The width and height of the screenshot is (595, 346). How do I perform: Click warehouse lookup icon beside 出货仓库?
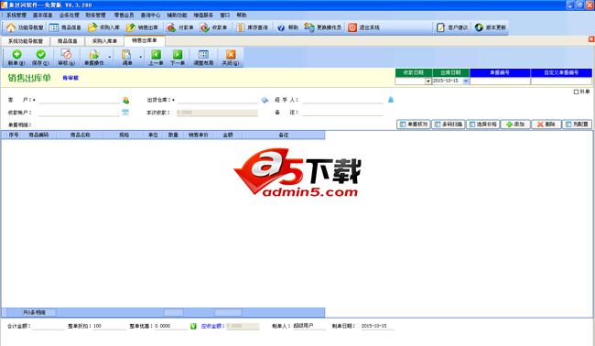[x=265, y=100]
